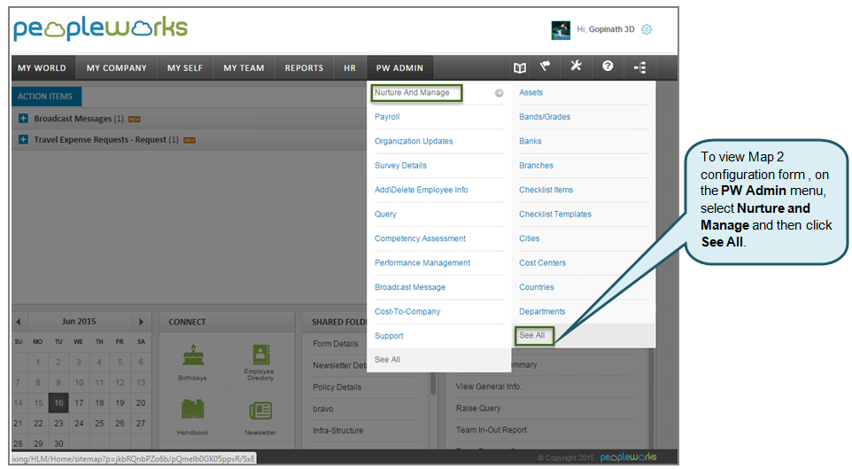Screen dimensions: 852x469
Task: Open the MY WORLD tab
Action: point(42,68)
